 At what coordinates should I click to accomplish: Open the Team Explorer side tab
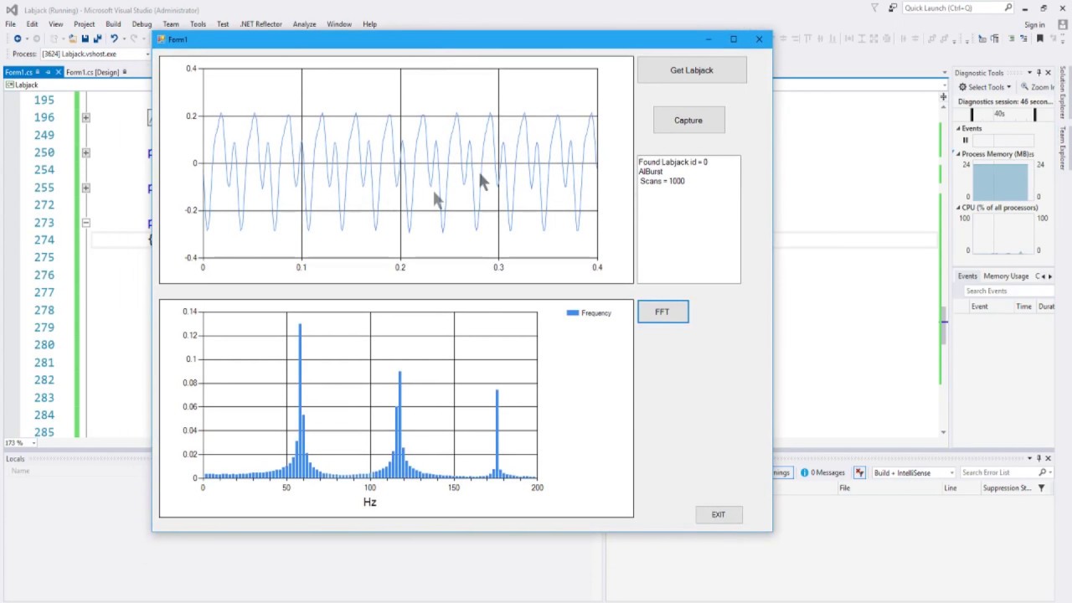[x=1063, y=147]
